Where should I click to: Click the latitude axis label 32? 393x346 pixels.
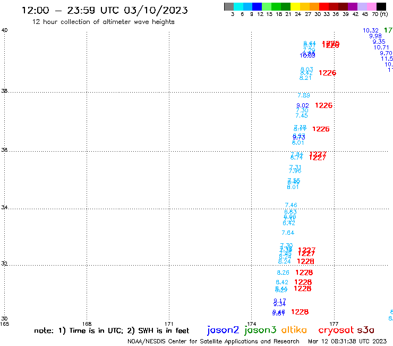coord(4,263)
